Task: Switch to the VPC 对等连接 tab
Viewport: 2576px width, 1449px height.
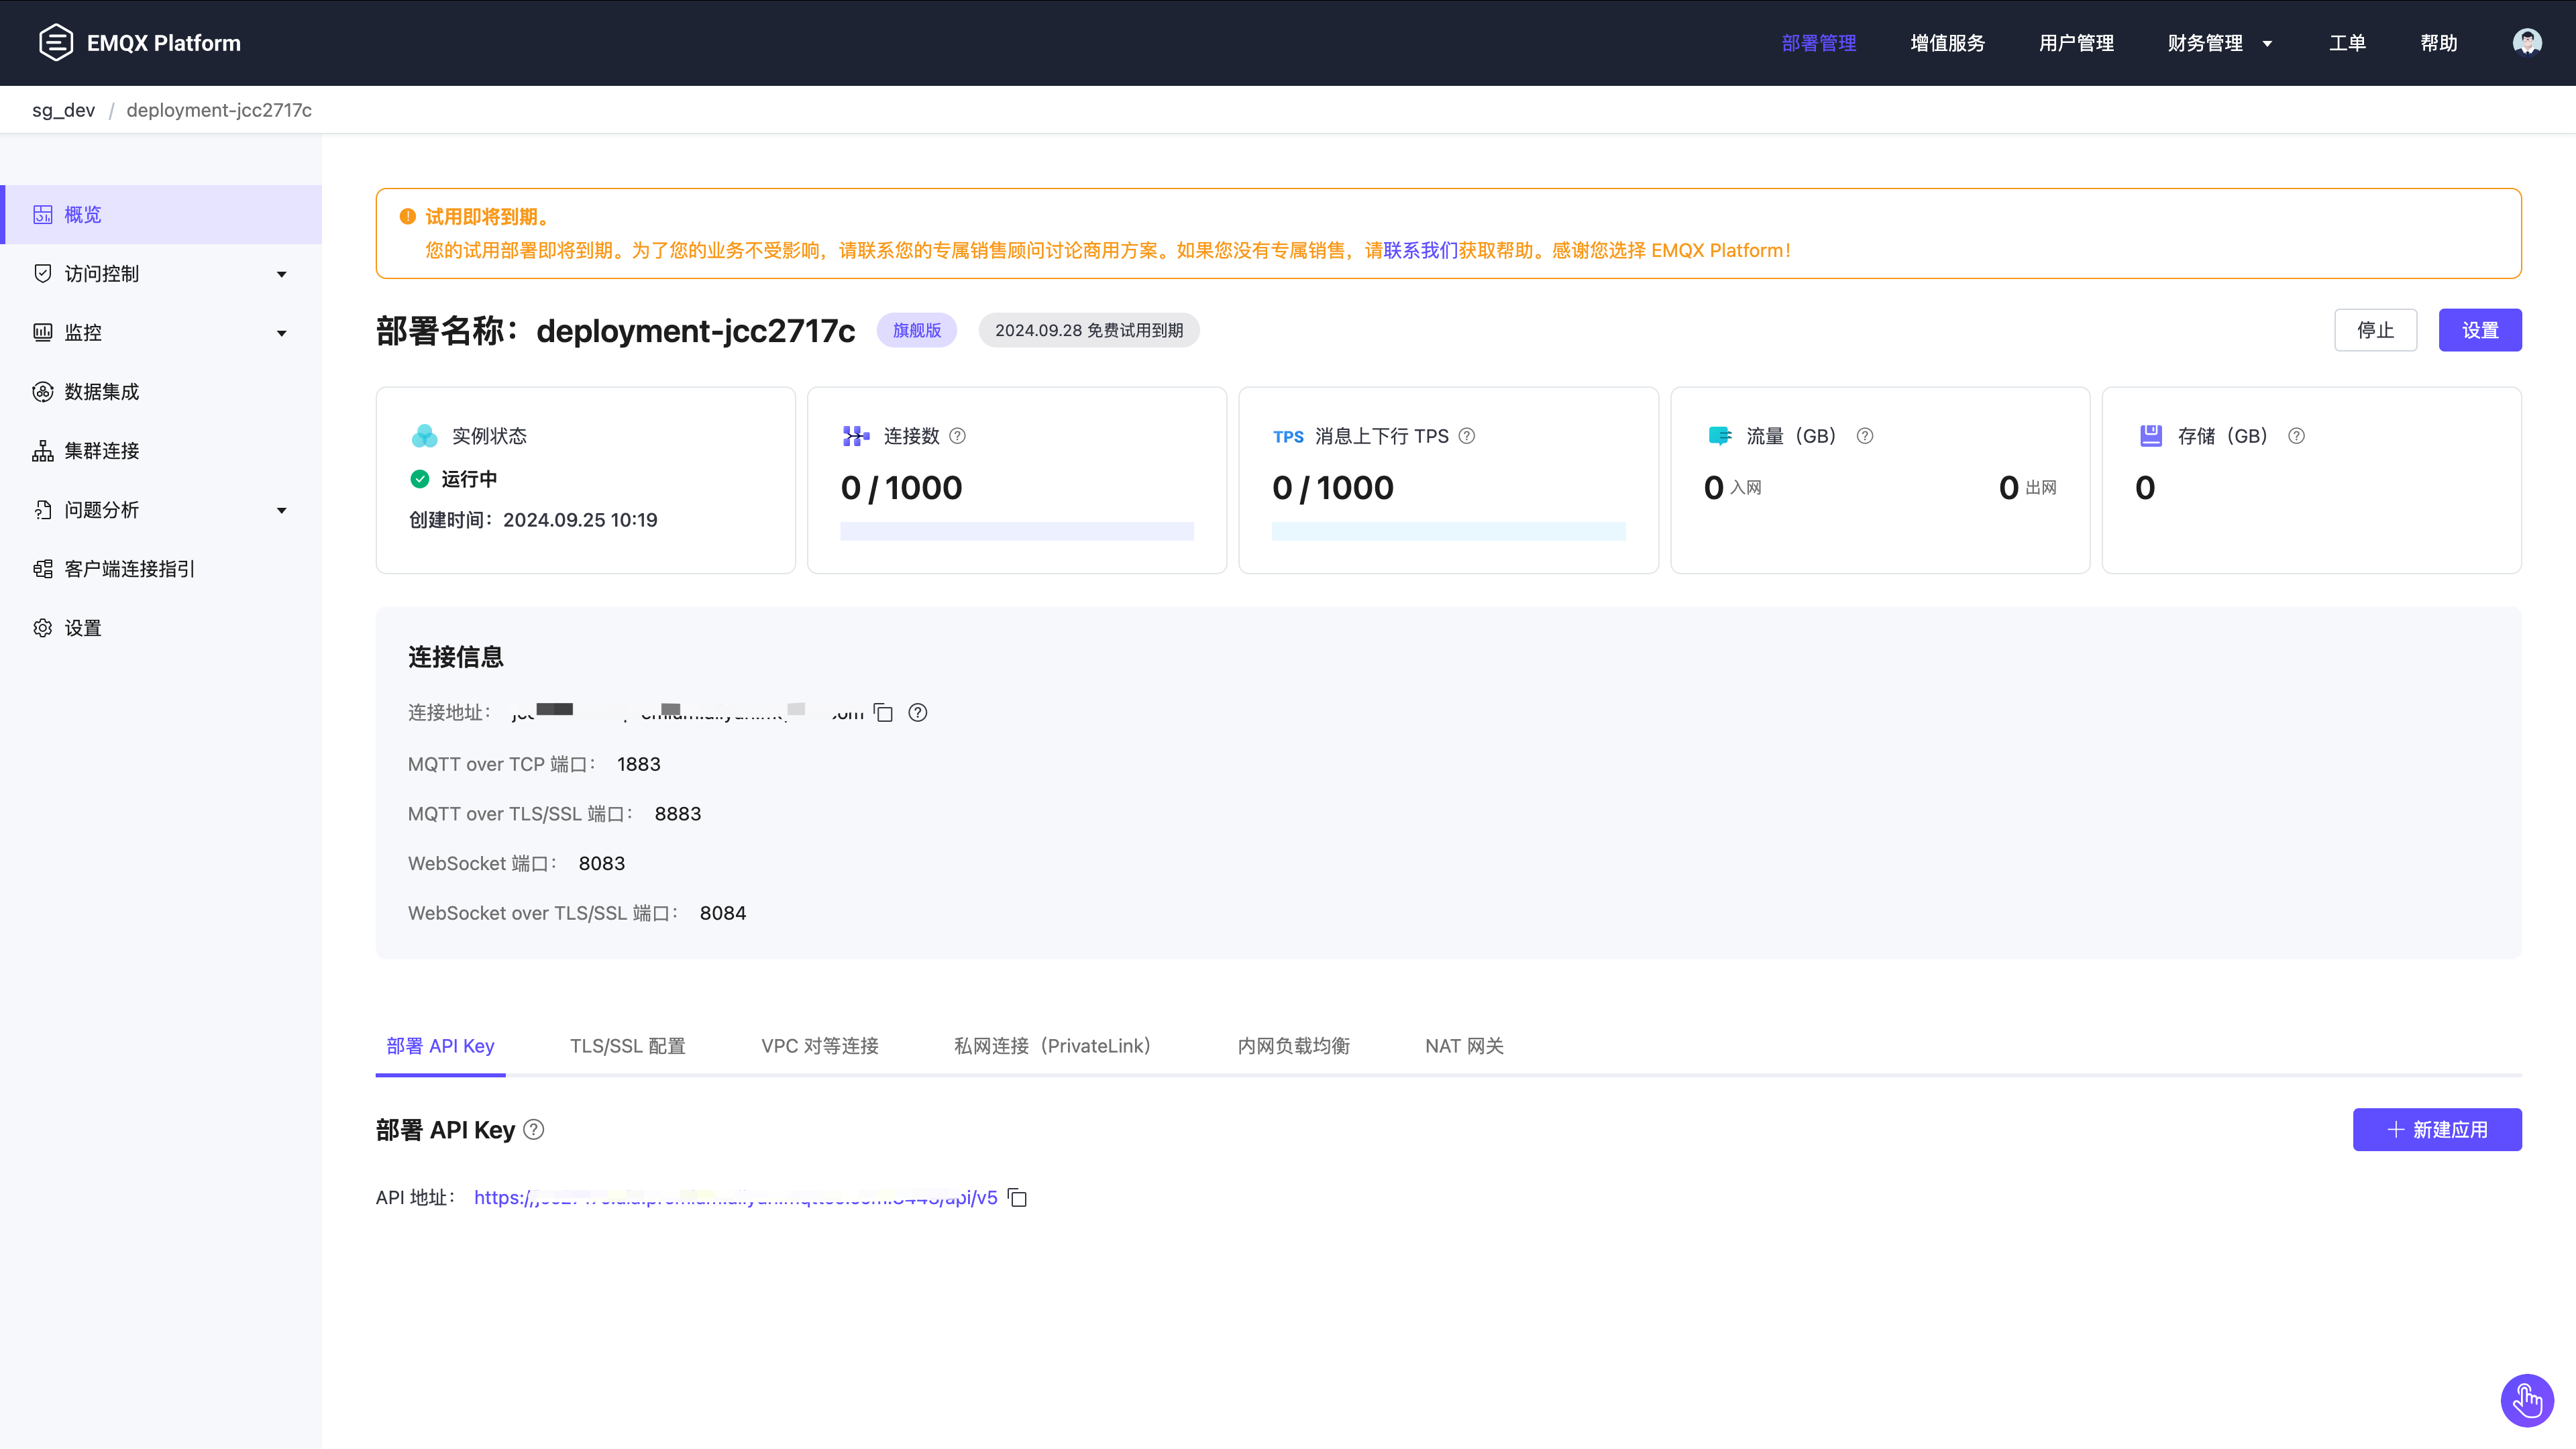Action: 819,1046
